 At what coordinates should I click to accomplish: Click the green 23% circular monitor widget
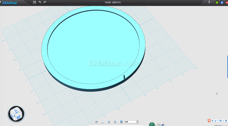(x=152, y=124)
